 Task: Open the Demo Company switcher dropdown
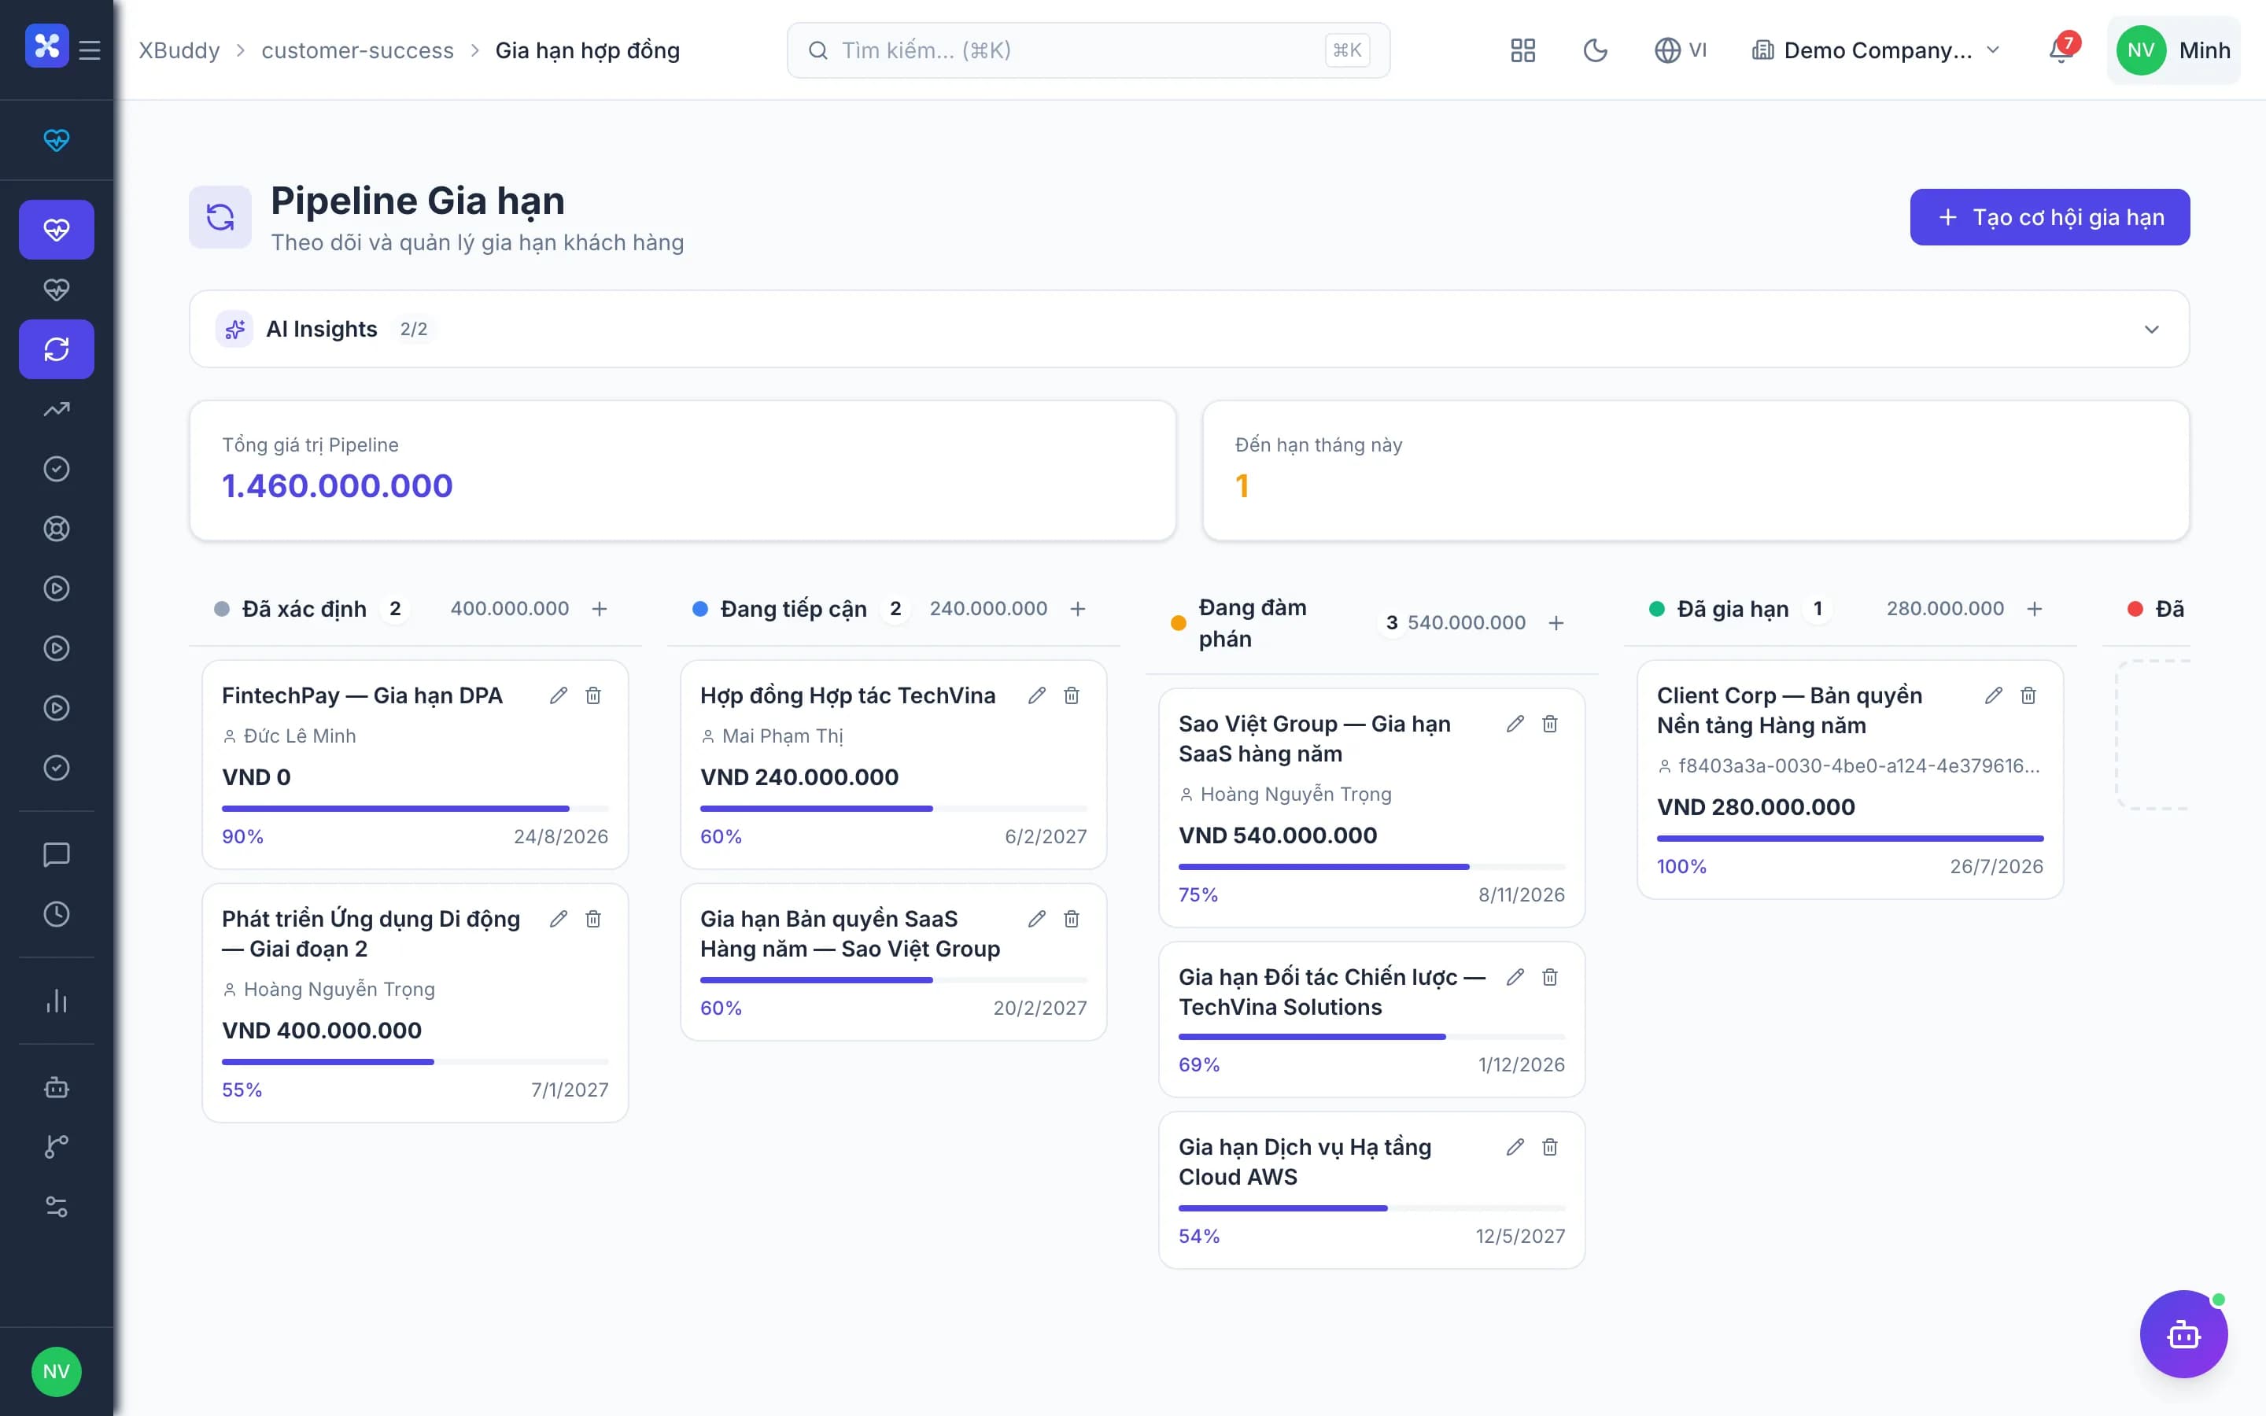click(1876, 50)
